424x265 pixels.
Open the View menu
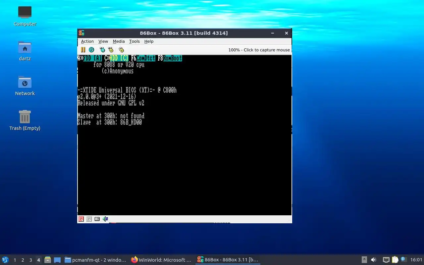coord(103,41)
